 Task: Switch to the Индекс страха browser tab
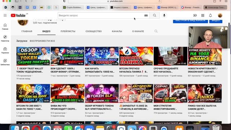coord(120,7)
